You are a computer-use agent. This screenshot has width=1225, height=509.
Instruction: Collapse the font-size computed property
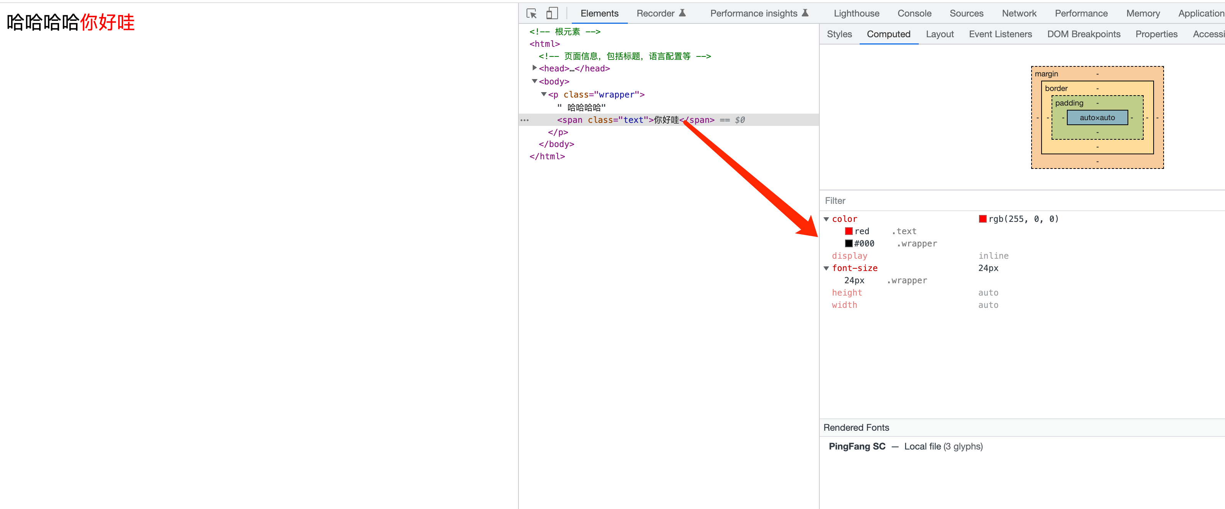tap(827, 268)
